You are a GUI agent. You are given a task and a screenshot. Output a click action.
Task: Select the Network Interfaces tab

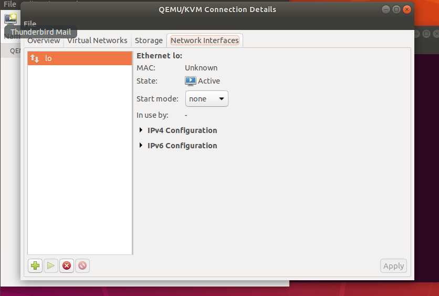pyautogui.click(x=205, y=40)
